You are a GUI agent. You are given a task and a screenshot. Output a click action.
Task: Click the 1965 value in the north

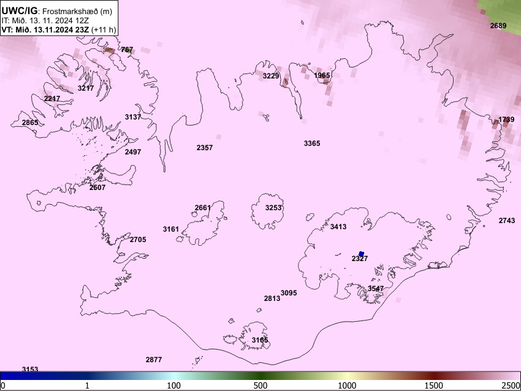point(322,75)
